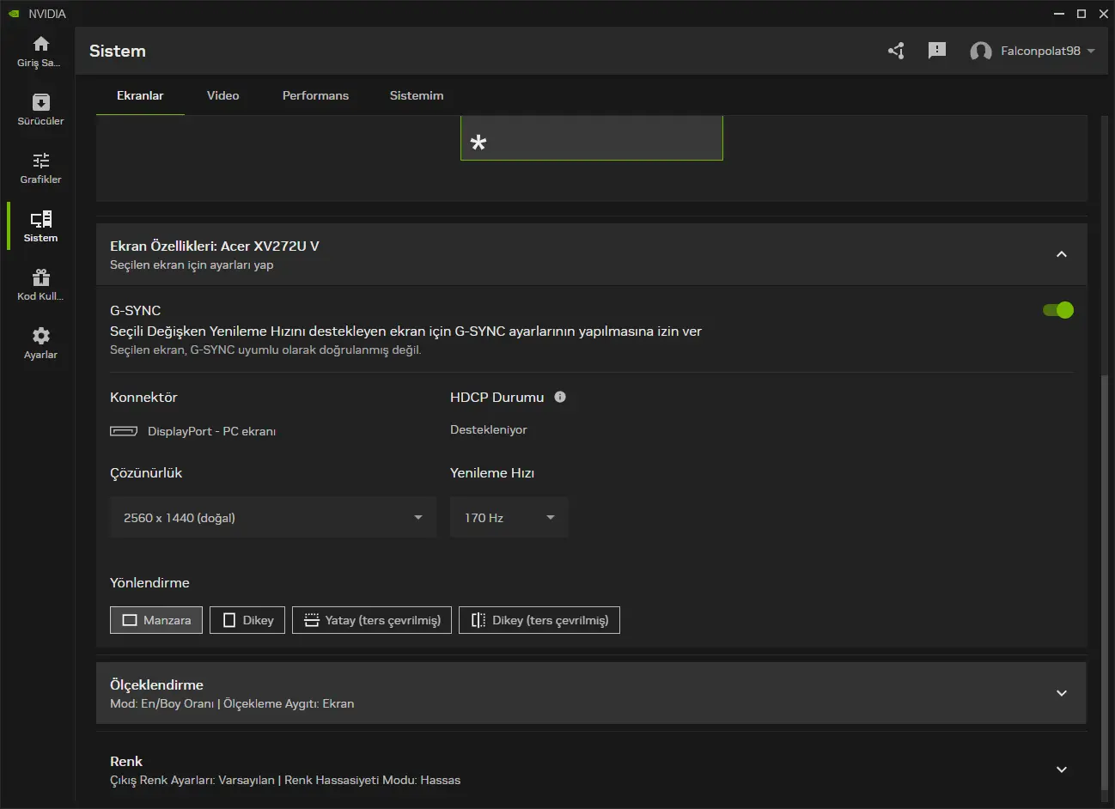The image size is (1115, 809).
Task: Click the 'Destekleniyor' HDCP status text
Action: 489,429
